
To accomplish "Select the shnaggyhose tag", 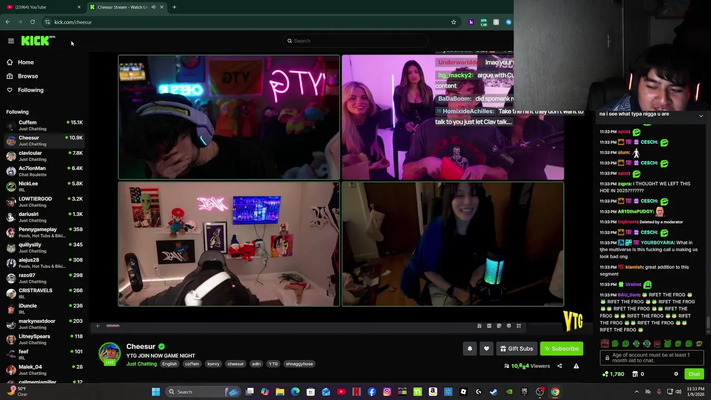I will coord(299,364).
